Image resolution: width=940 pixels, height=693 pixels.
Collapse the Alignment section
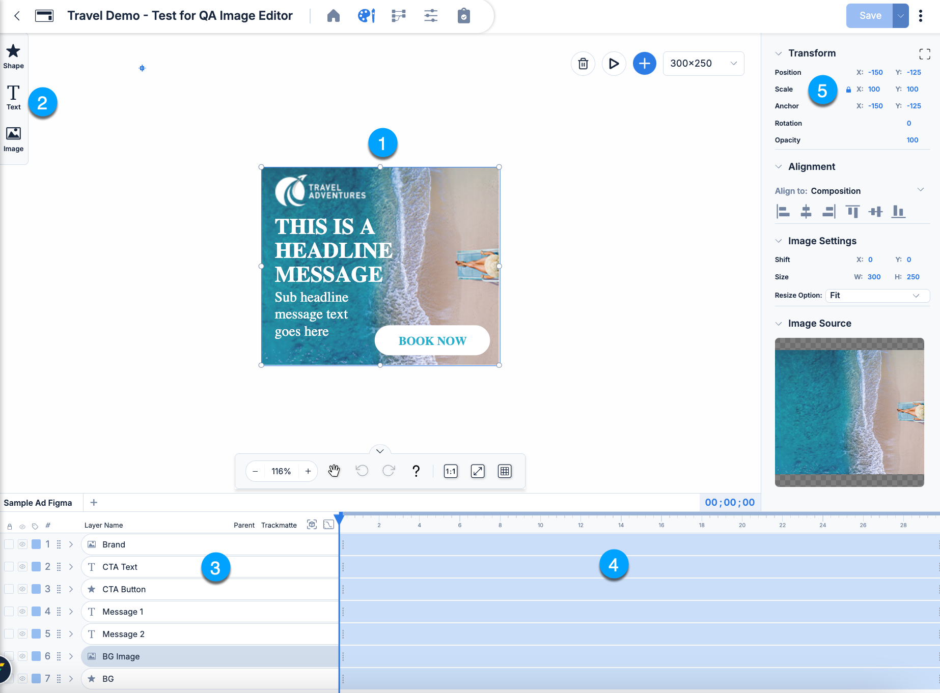779,167
